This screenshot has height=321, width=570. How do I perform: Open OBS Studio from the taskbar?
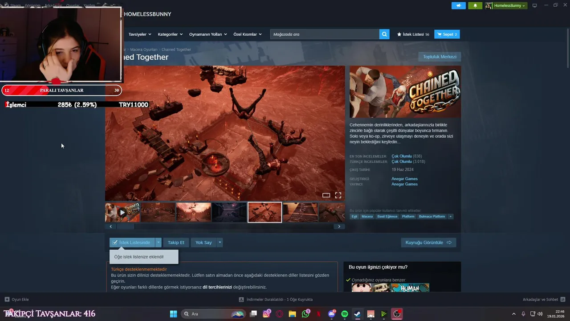(397, 314)
